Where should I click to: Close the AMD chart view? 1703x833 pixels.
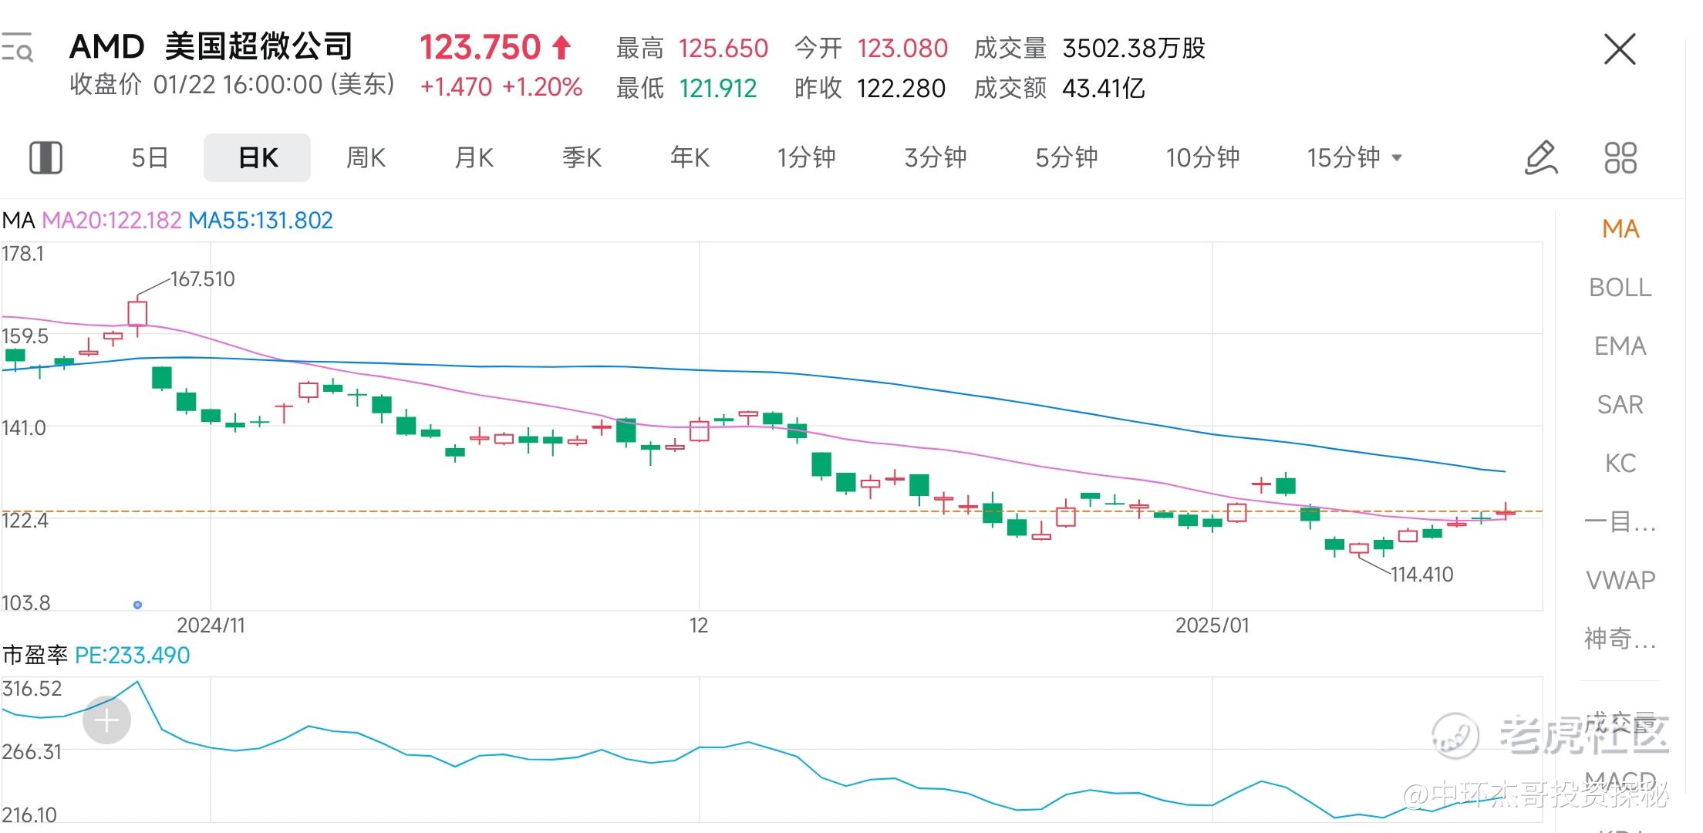(x=1620, y=49)
